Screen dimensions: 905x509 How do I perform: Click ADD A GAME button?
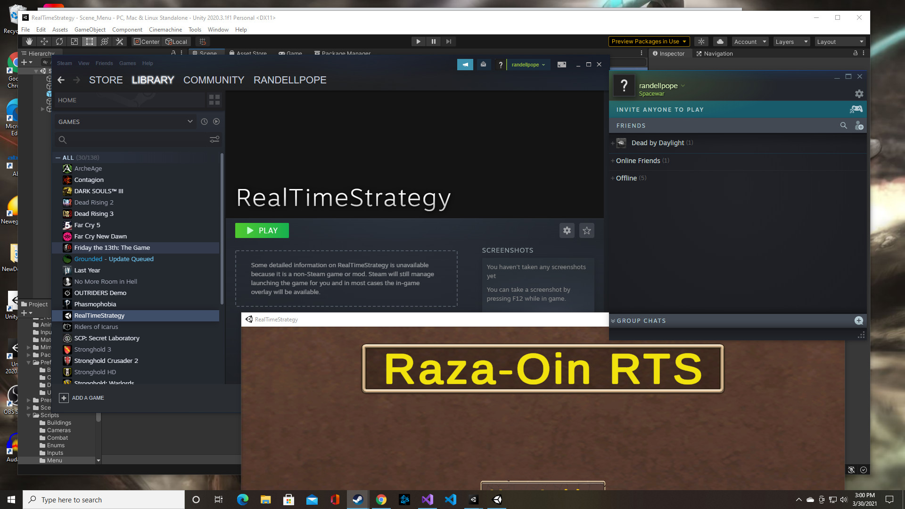(82, 398)
